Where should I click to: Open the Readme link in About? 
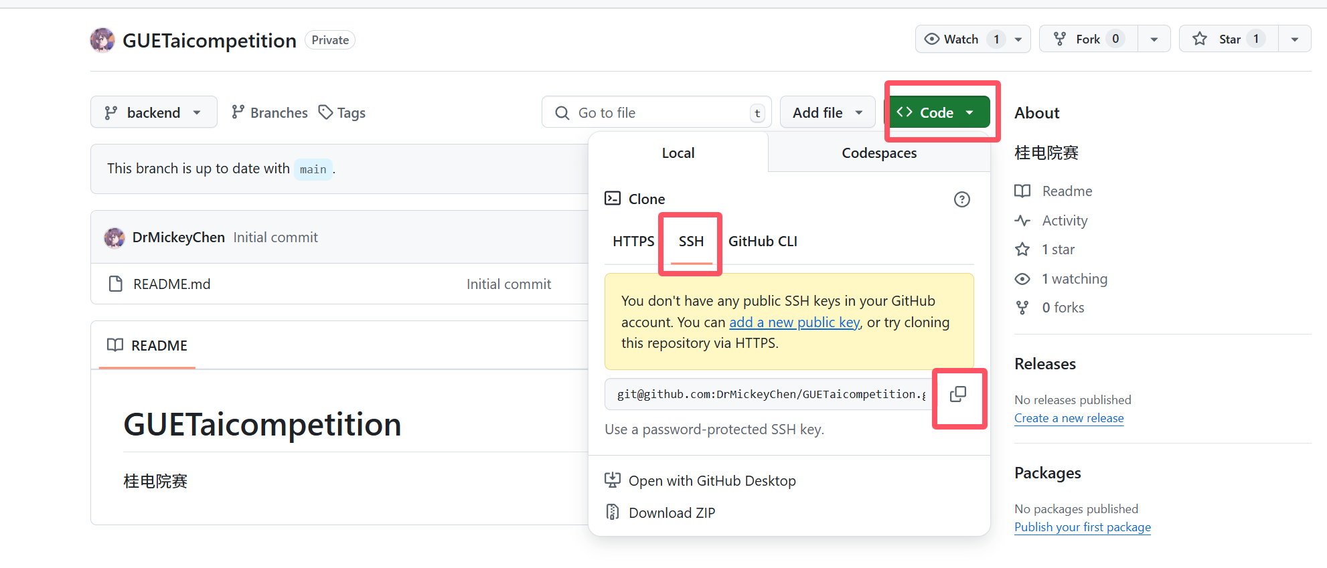(1067, 191)
